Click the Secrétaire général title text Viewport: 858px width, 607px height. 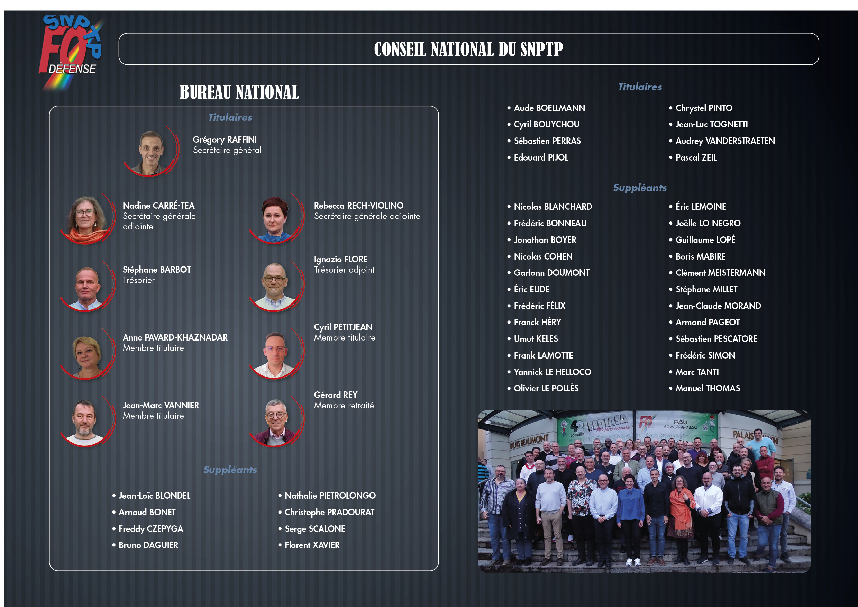click(x=227, y=150)
